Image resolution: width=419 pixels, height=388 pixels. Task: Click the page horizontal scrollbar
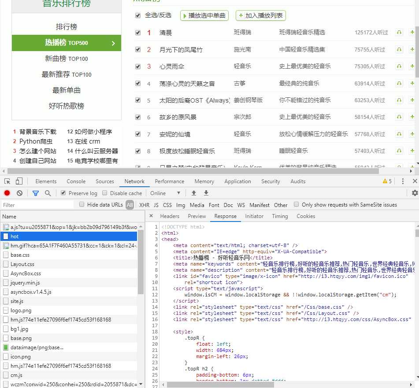coord(193,171)
